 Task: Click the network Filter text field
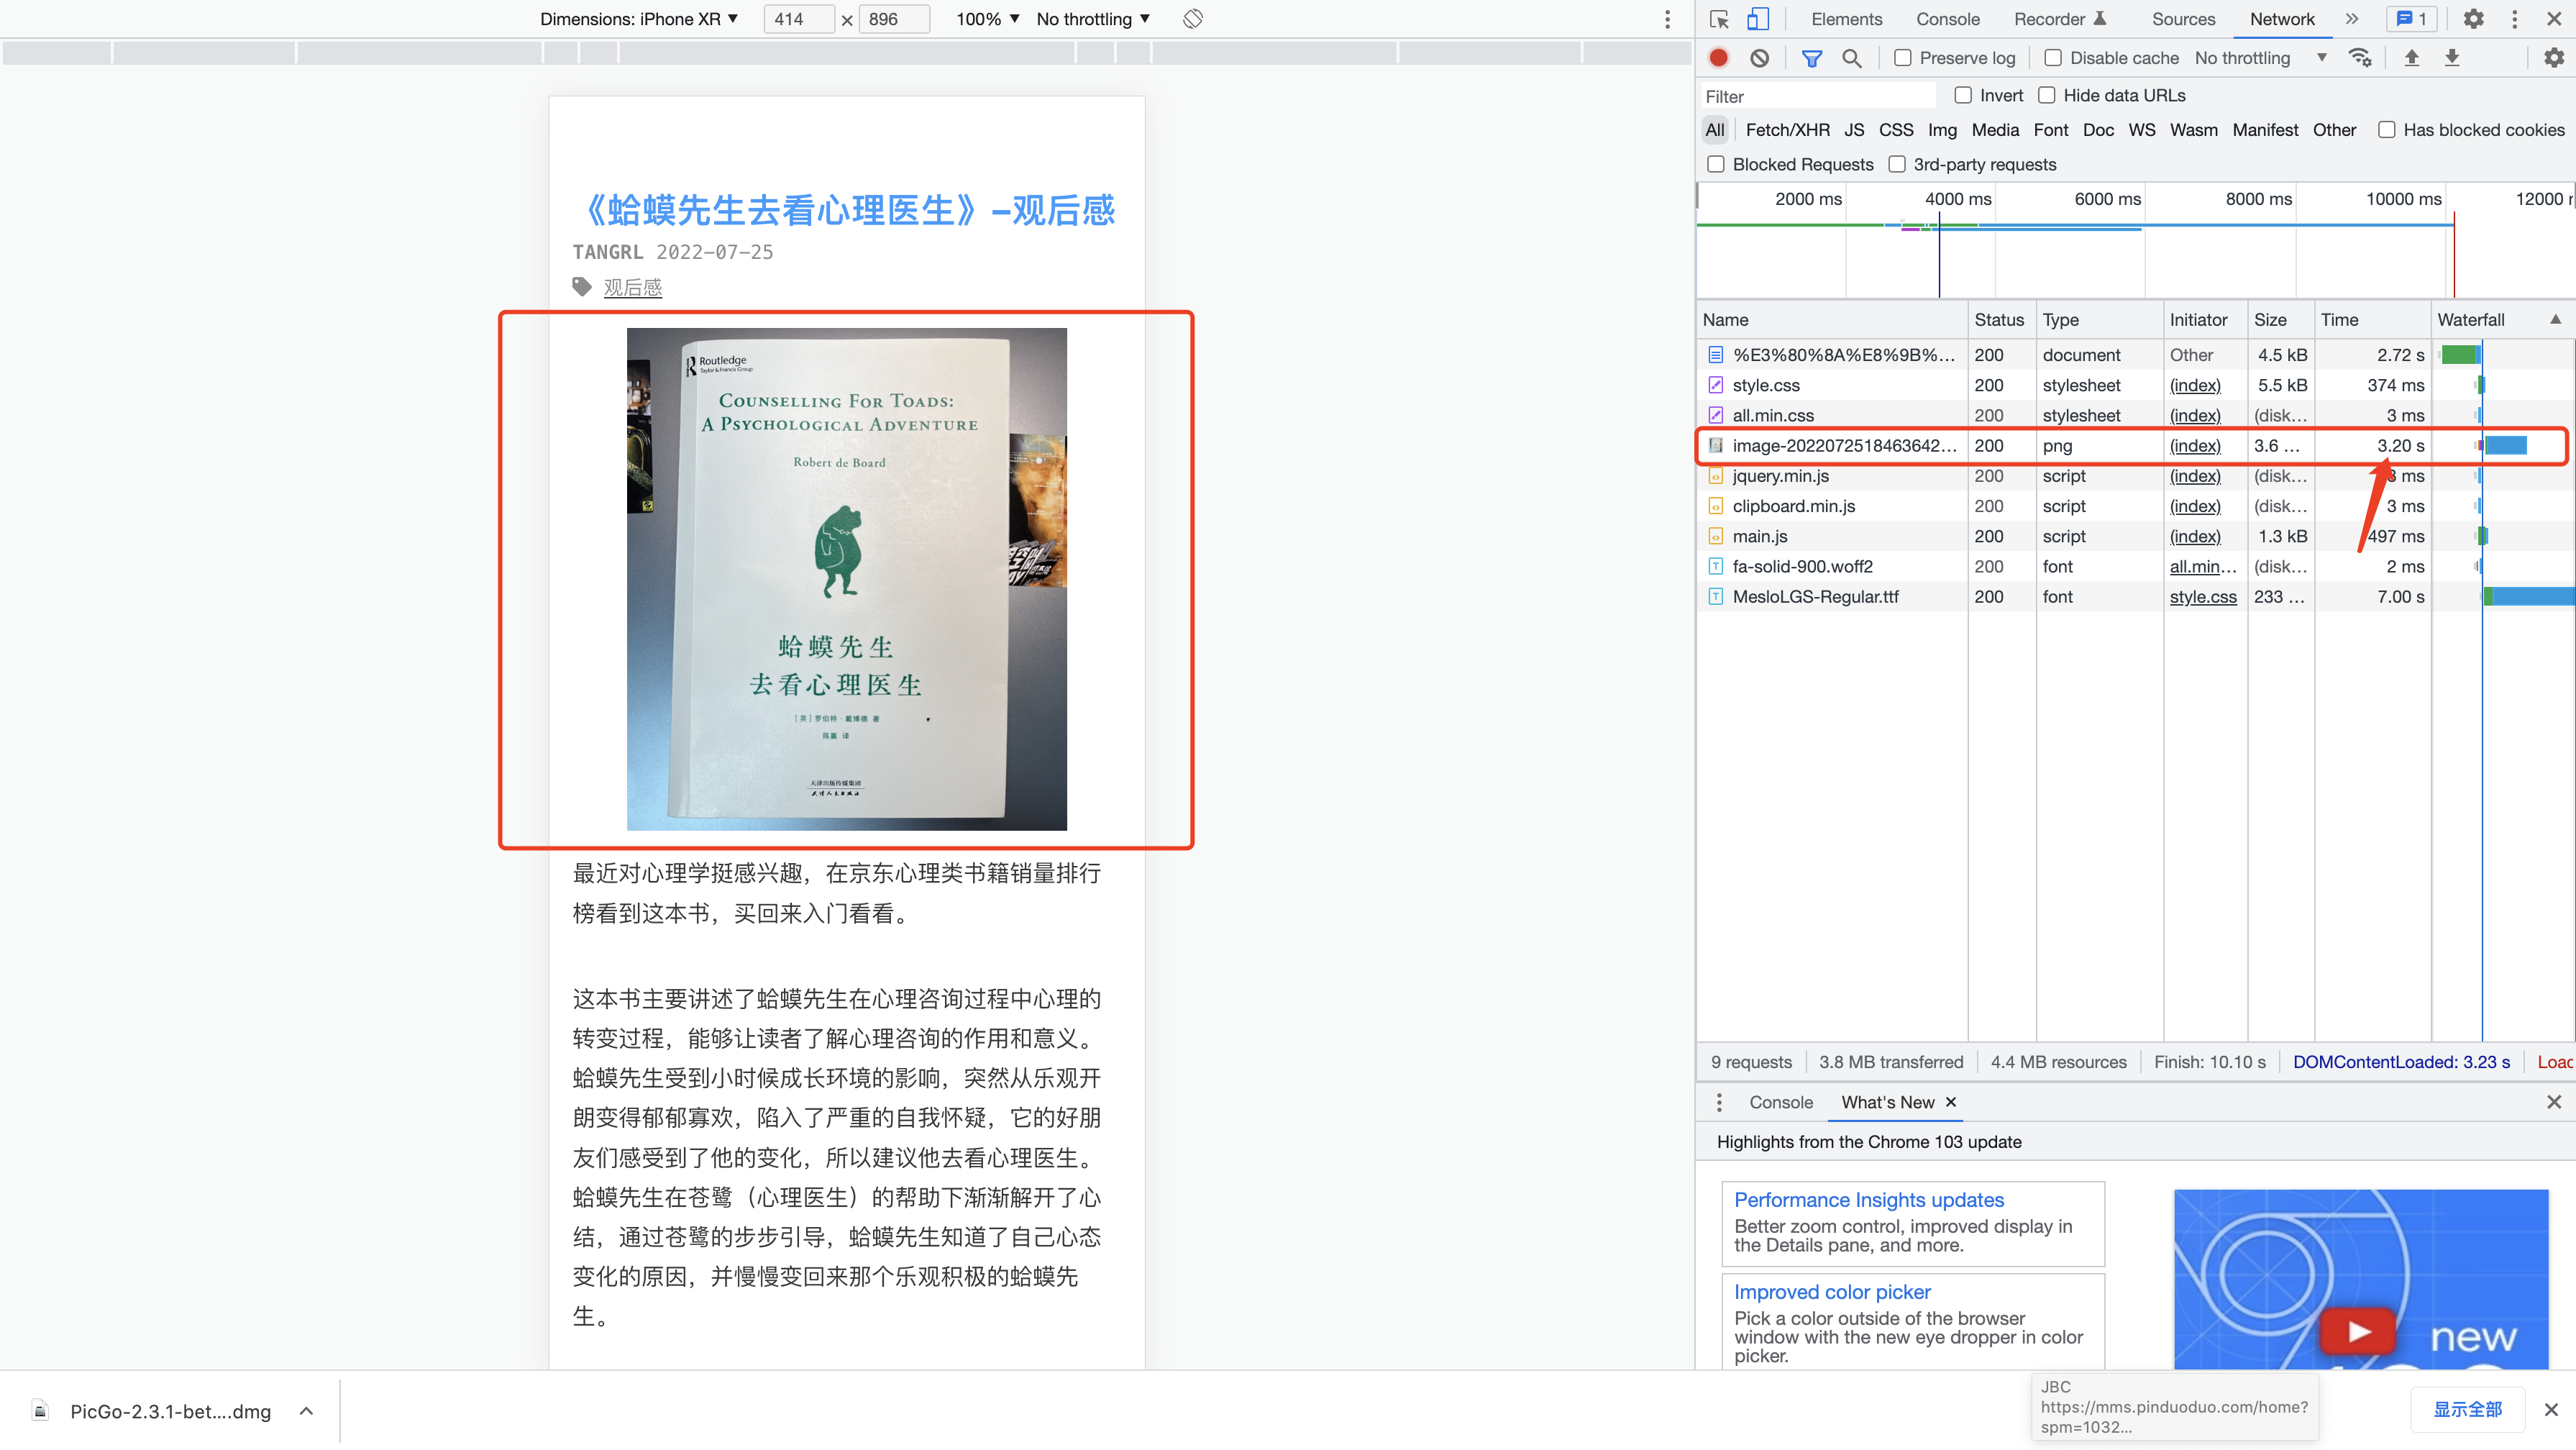pyautogui.click(x=1815, y=96)
